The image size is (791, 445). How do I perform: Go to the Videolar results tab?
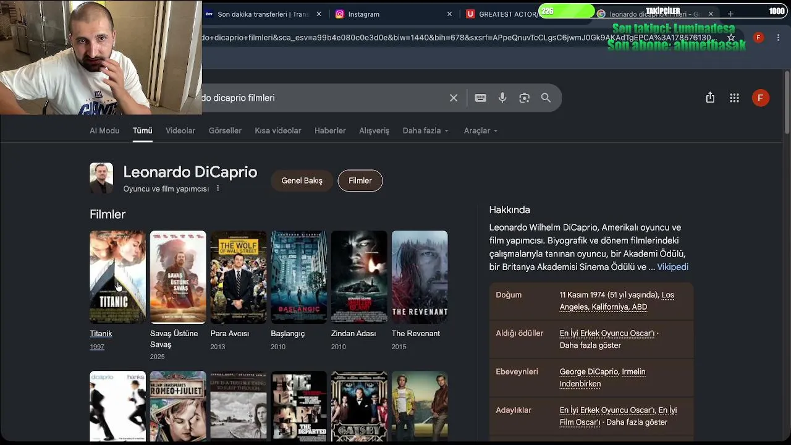click(x=180, y=130)
